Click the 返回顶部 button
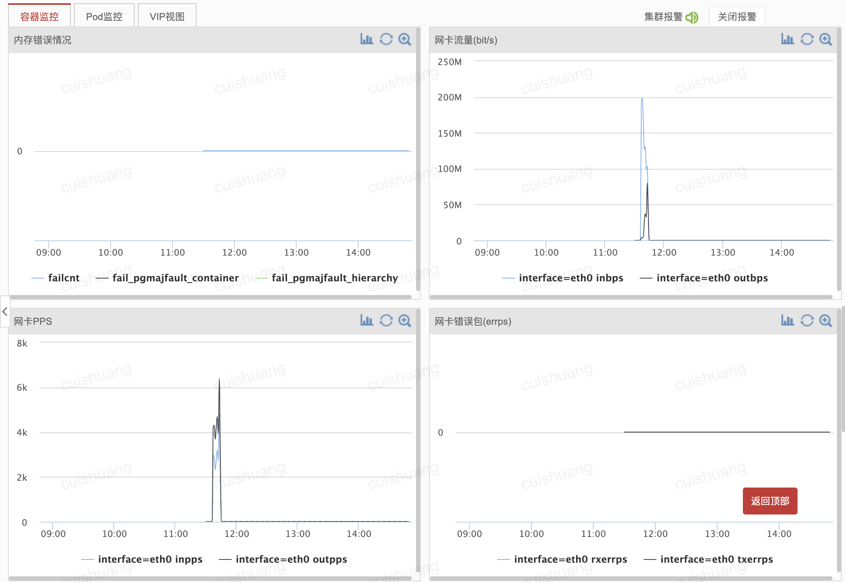Screen dimensions: 845x582 pos(770,501)
